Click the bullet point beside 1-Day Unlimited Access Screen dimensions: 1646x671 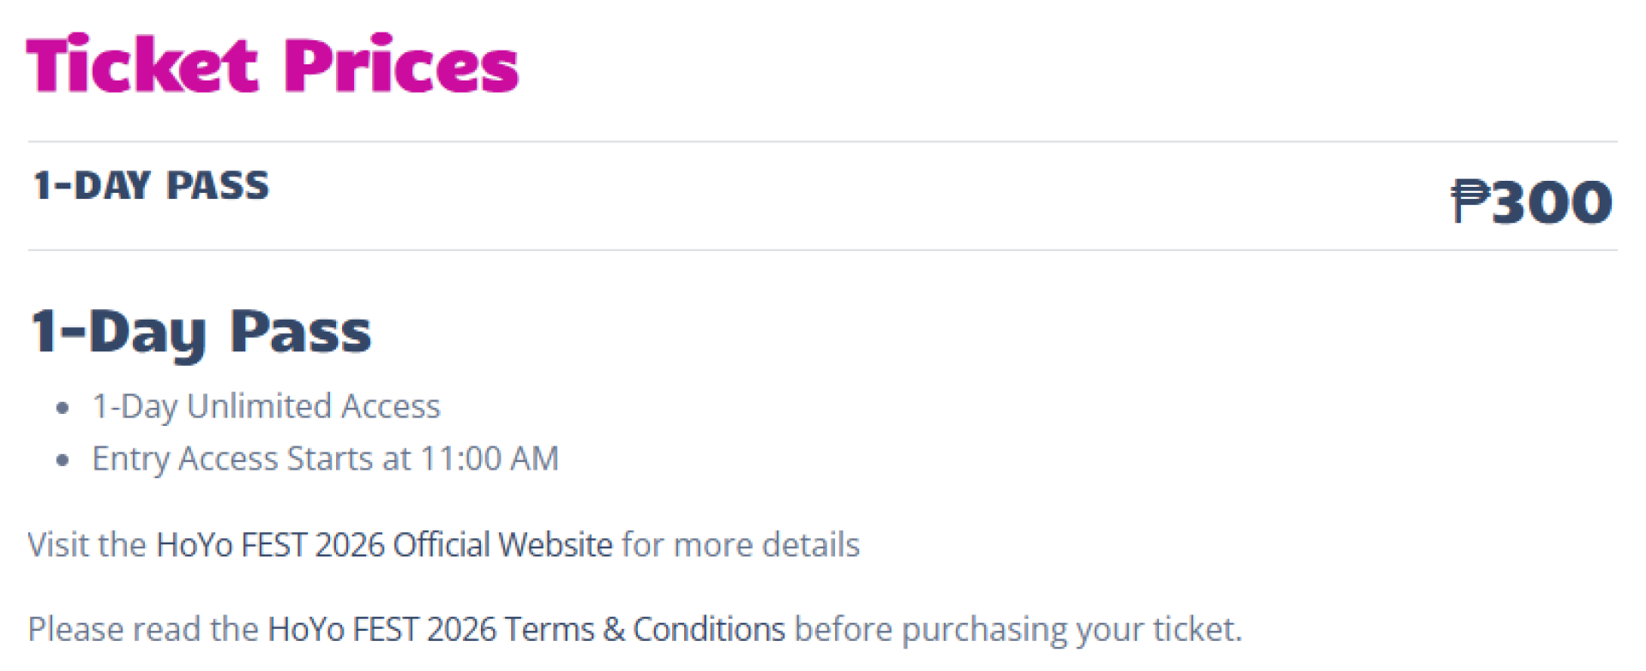tap(62, 408)
